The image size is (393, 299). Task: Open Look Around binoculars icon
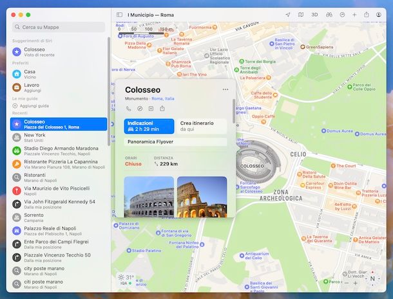click(x=329, y=15)
